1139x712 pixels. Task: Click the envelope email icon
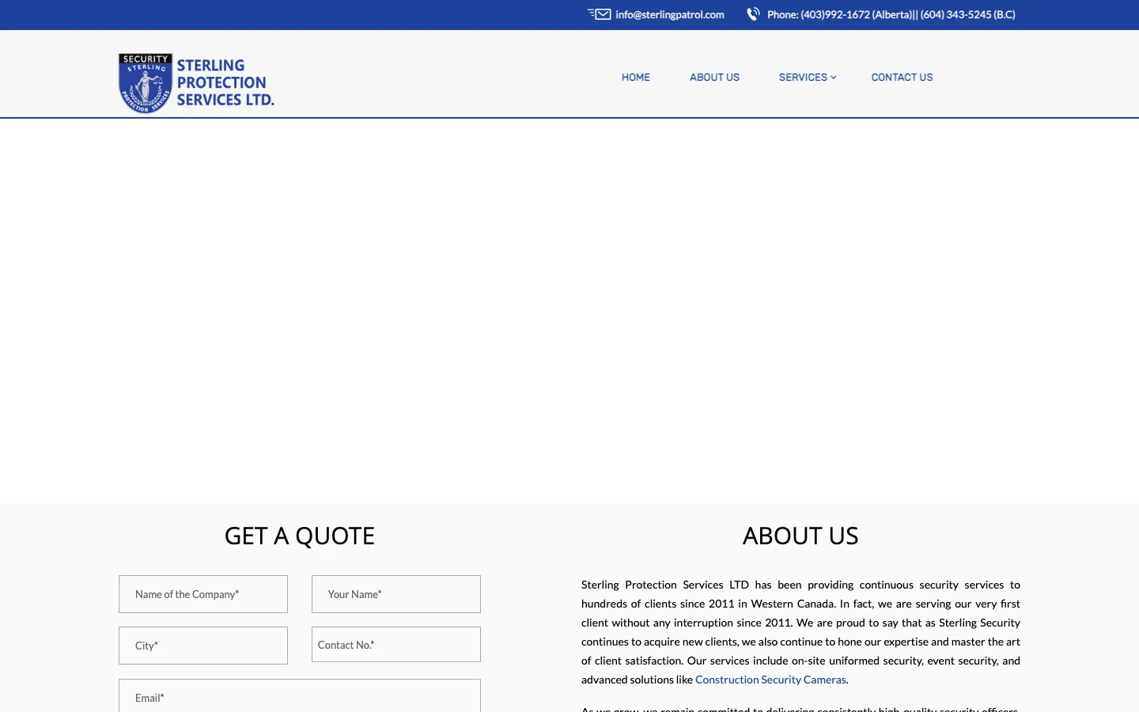(x=599, y=14)
